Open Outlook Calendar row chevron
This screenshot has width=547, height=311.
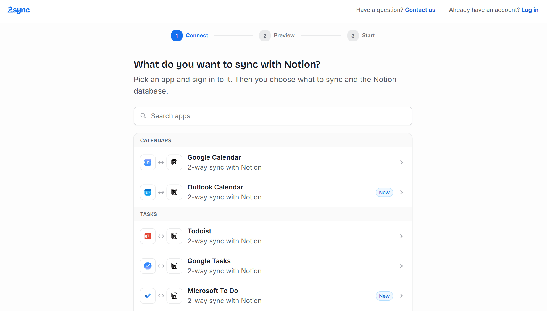(401, 192)
